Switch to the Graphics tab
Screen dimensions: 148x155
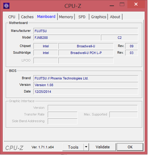pyautogui.click(x=98, y=17)
